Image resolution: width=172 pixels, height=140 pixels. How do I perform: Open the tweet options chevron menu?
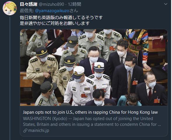[x=166, y=4]
